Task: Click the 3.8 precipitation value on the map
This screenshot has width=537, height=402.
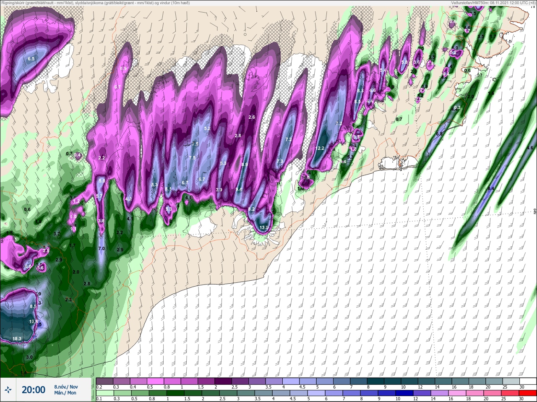Action: [101, 221]
